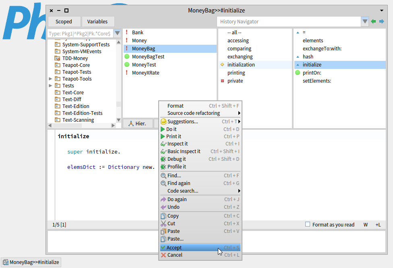Screen dimensions: 393x268
Task: Choose Paste... menu entry
Action: [x=200, y=239]
